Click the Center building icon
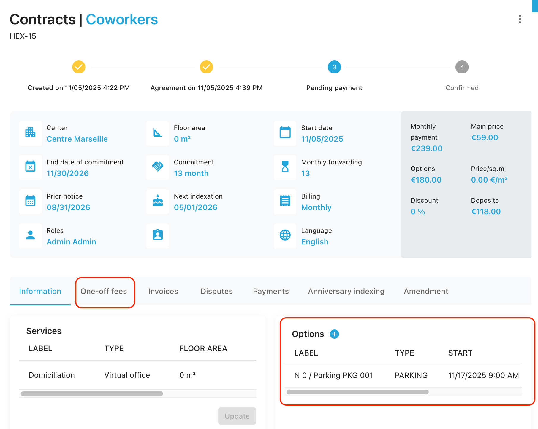This screenshot has width=538, height=429. (30, 133)
